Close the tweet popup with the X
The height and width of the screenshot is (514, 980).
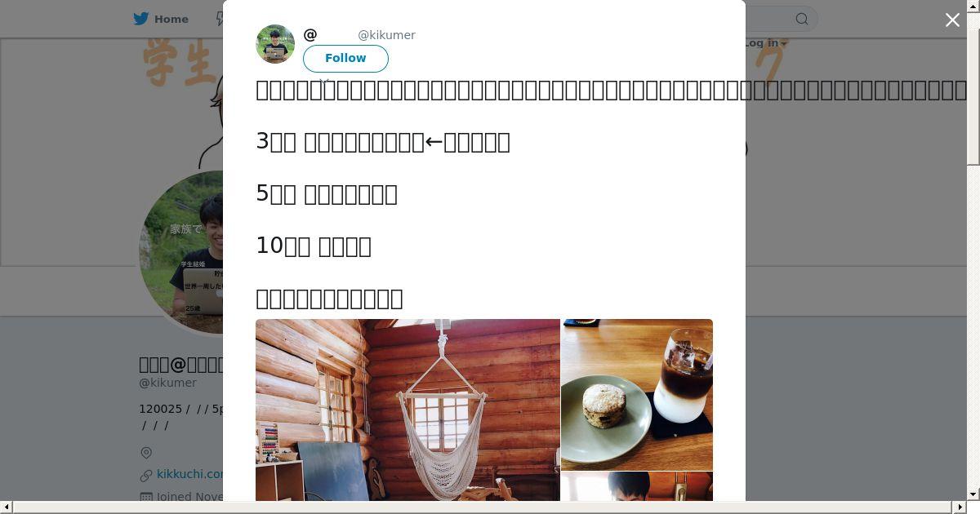(x=952, y=20)
